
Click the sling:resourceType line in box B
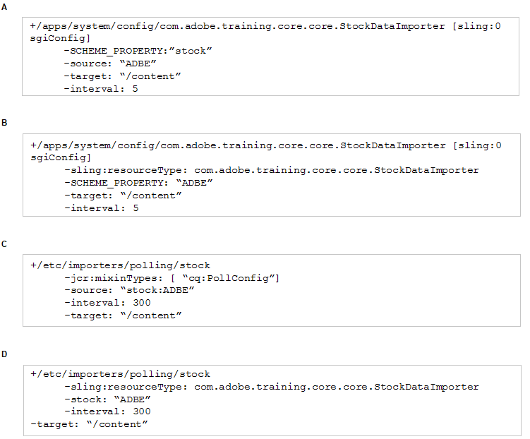point(272,170)
